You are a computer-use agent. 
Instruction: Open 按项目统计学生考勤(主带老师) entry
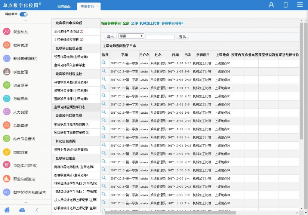coord(76,184)
